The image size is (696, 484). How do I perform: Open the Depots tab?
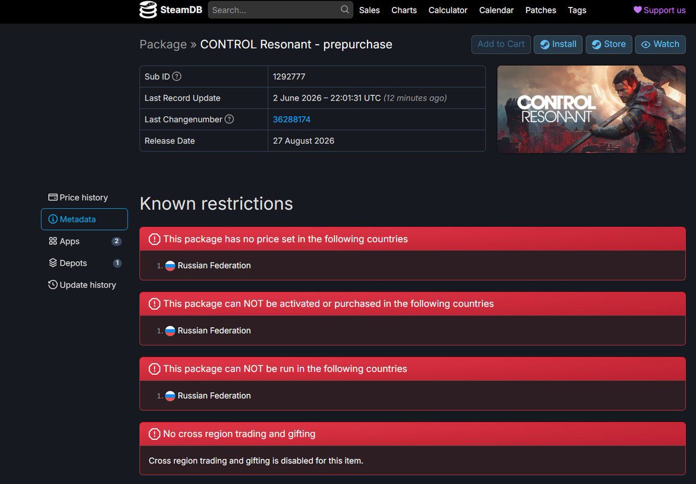pos(84,263)
